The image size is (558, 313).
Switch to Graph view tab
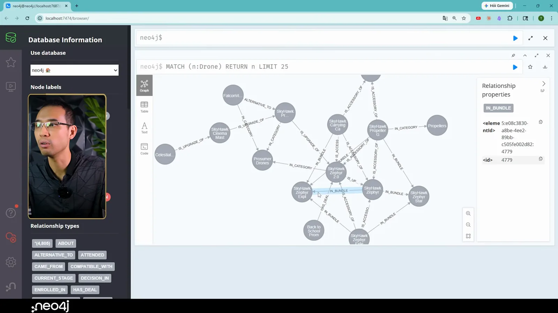144,86
